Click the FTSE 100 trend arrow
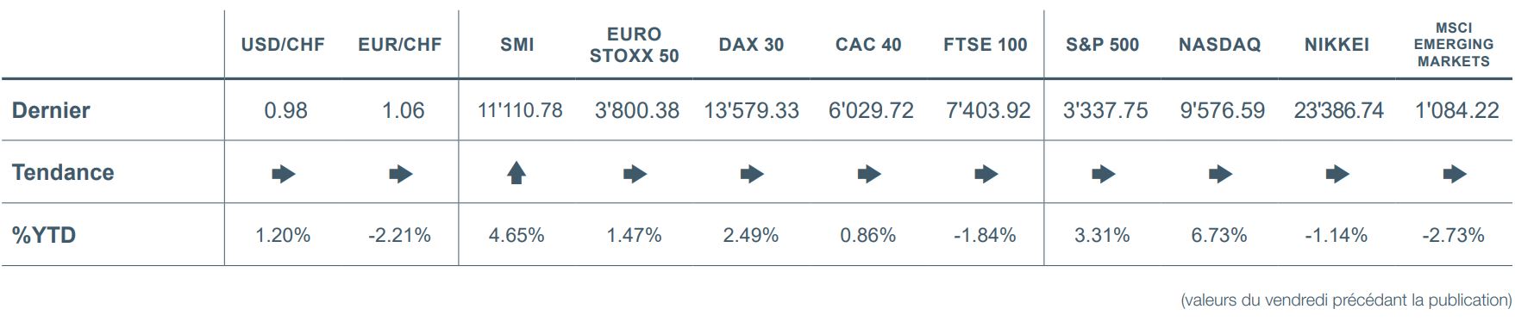This screenshot has height=334, width=1515. click(986, 174)
